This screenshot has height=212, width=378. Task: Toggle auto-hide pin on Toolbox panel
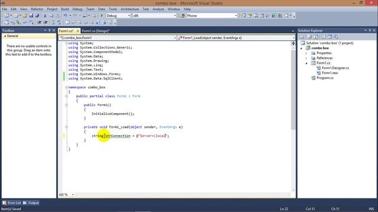tap(50, 30)
